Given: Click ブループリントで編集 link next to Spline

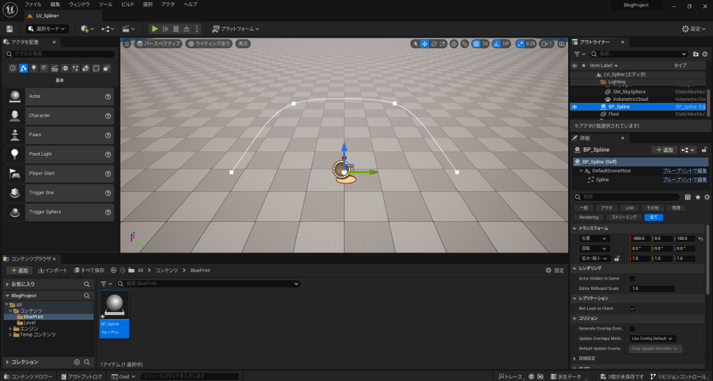Looking at the screenshot, I should pyautogui.click(x=684, y=179).
